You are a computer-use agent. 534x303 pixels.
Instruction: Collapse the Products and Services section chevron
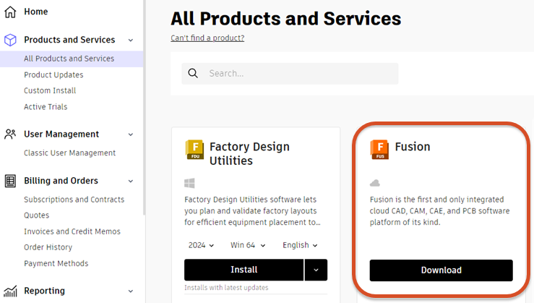131,40
